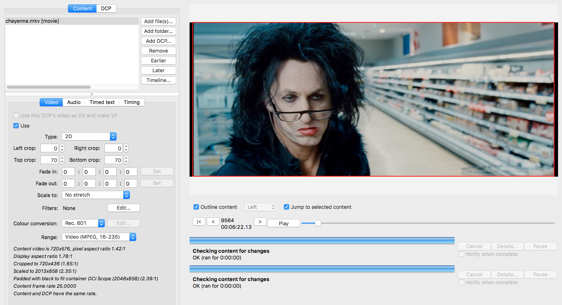Click the last Fade in time field
This screenshot has height=305, width=562.
click(131, 172)
